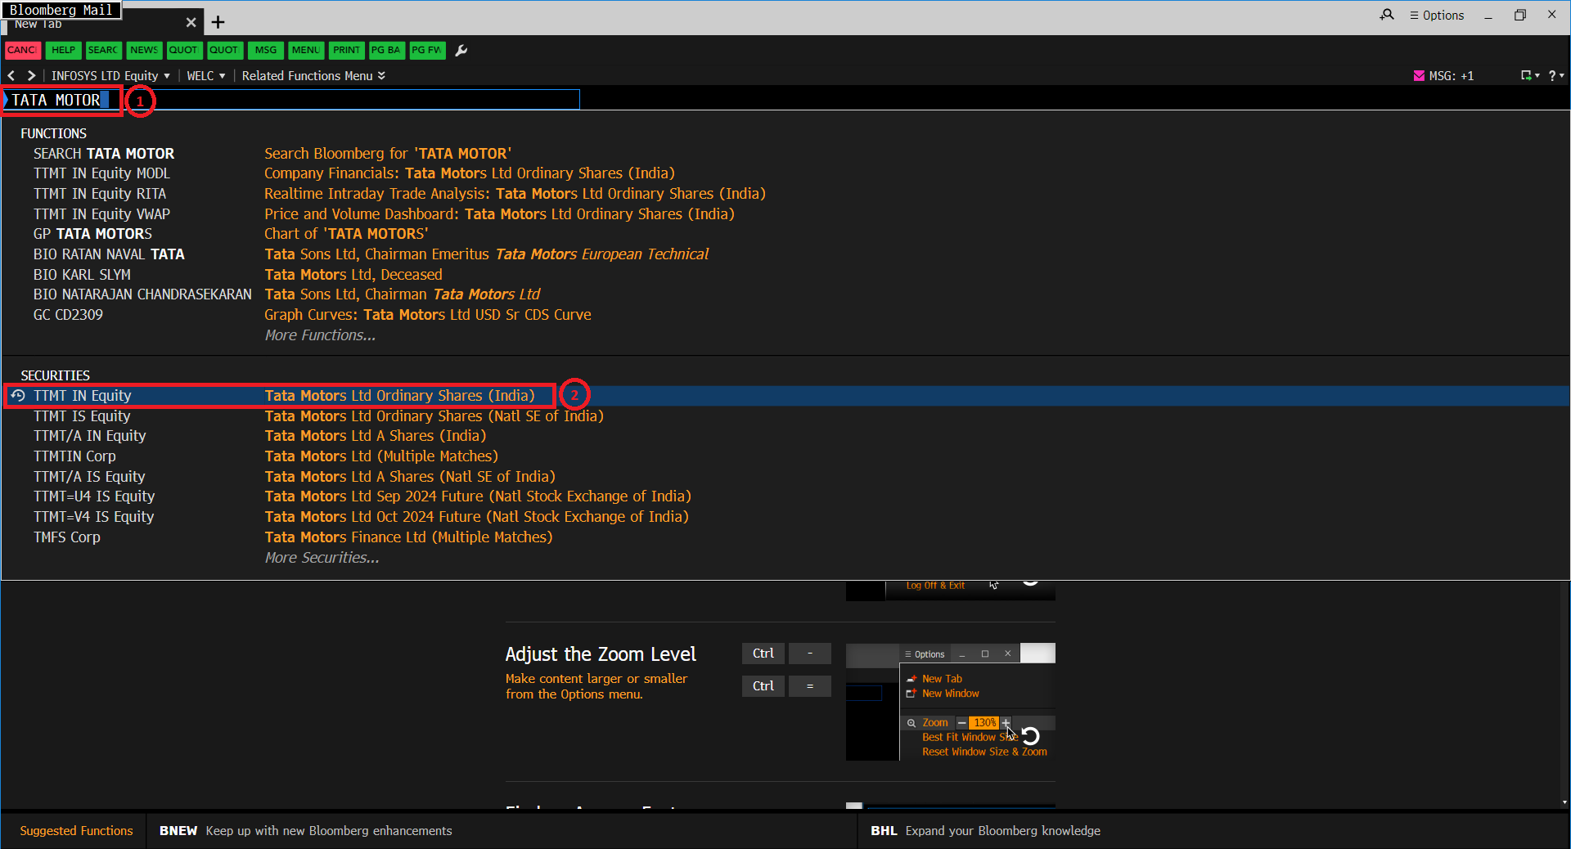The image size is (1571, 849).
Task: Expand Related Functions Menu
Action: click(x=313, y=76)
